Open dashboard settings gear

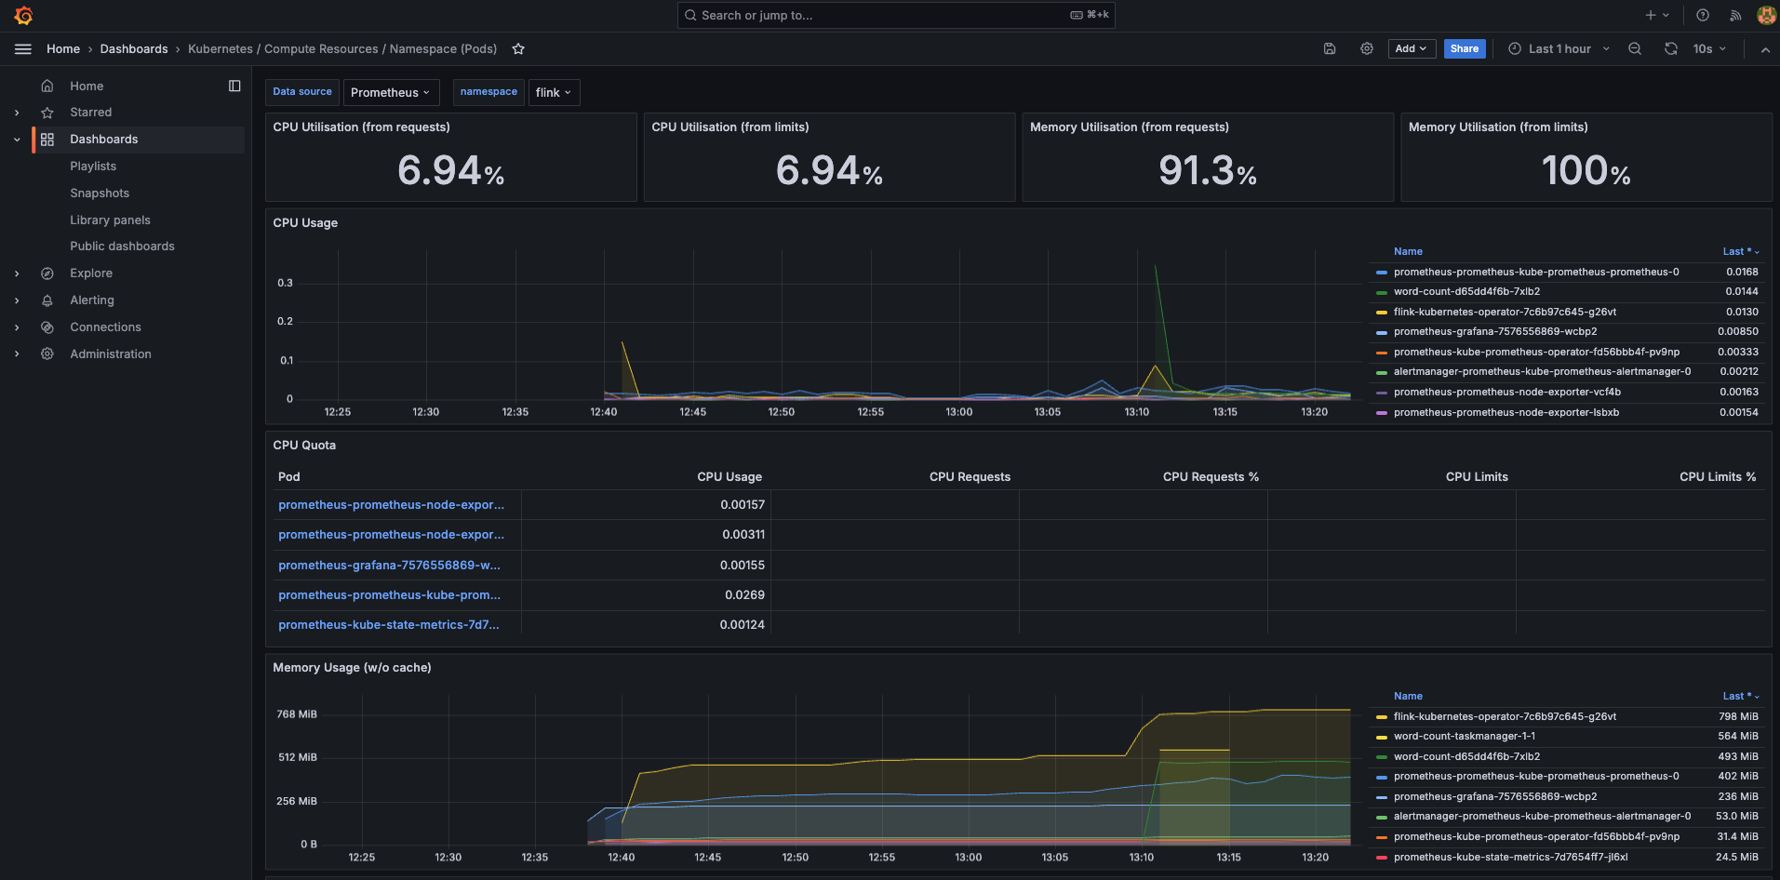point(1367,49)
